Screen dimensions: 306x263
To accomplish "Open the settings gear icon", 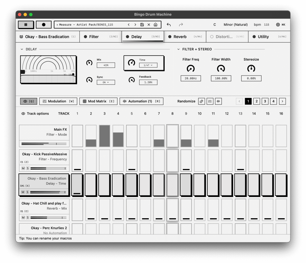I will click(x=278, y=24).
